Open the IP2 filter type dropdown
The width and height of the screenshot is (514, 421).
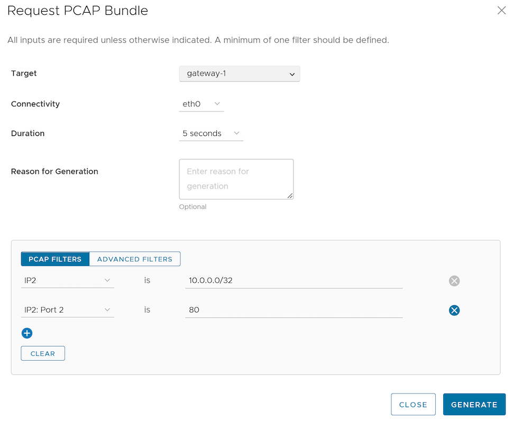(67, 280)
